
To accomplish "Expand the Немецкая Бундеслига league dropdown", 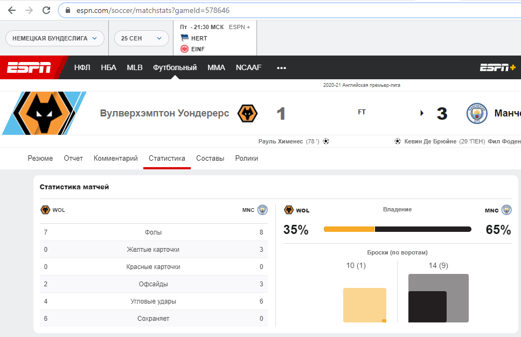I will click(54, 38).
